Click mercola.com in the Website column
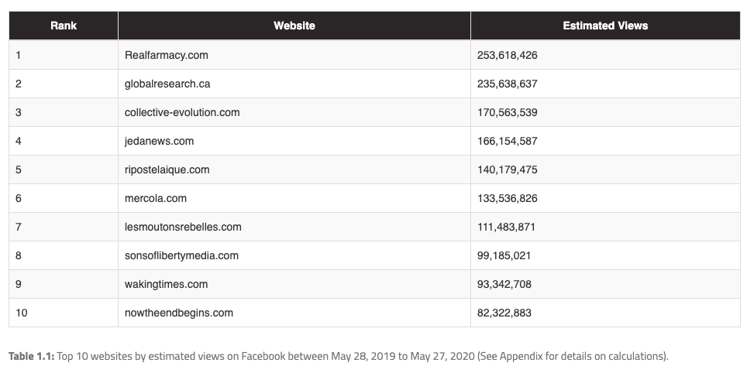This screenshot has width=747, height=366. pyautogui.click(x=156, y=198)
